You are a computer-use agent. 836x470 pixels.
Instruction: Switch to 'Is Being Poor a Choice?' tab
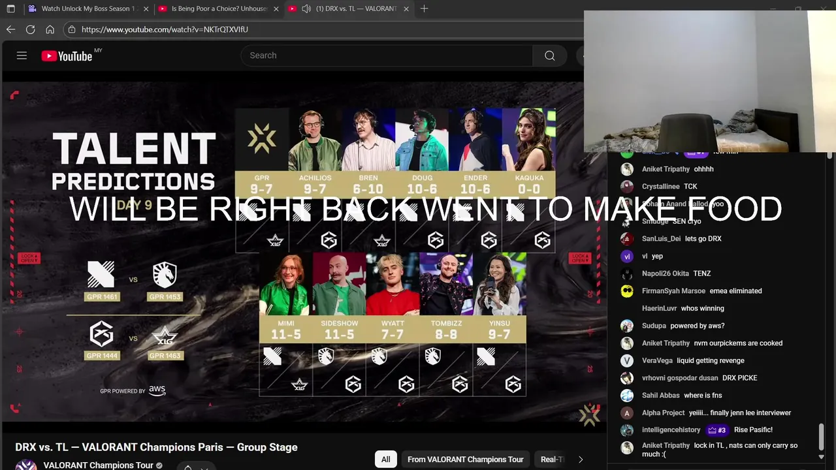[x=218, y=9]
